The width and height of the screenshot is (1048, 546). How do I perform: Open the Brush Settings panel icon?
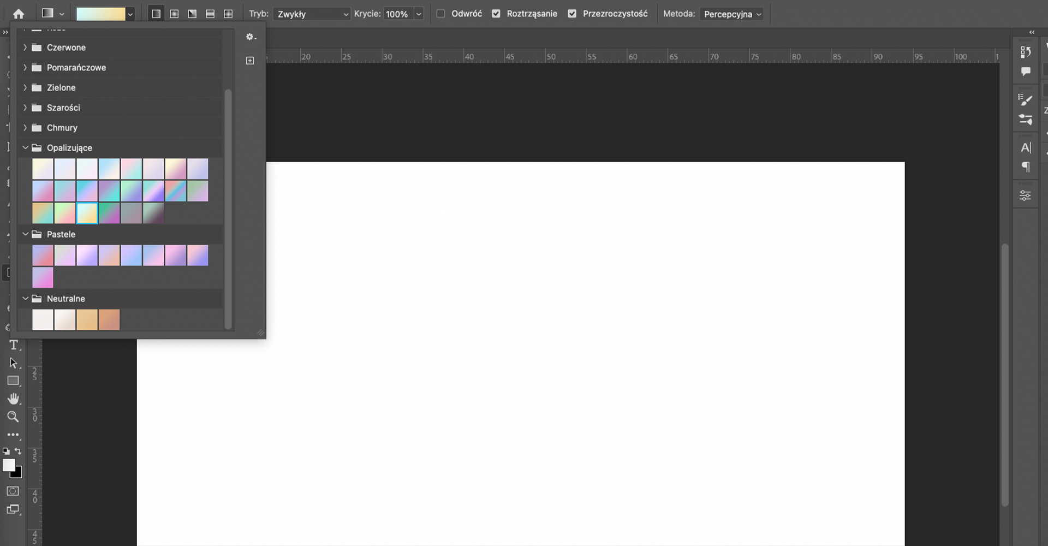pos(1026,99)
